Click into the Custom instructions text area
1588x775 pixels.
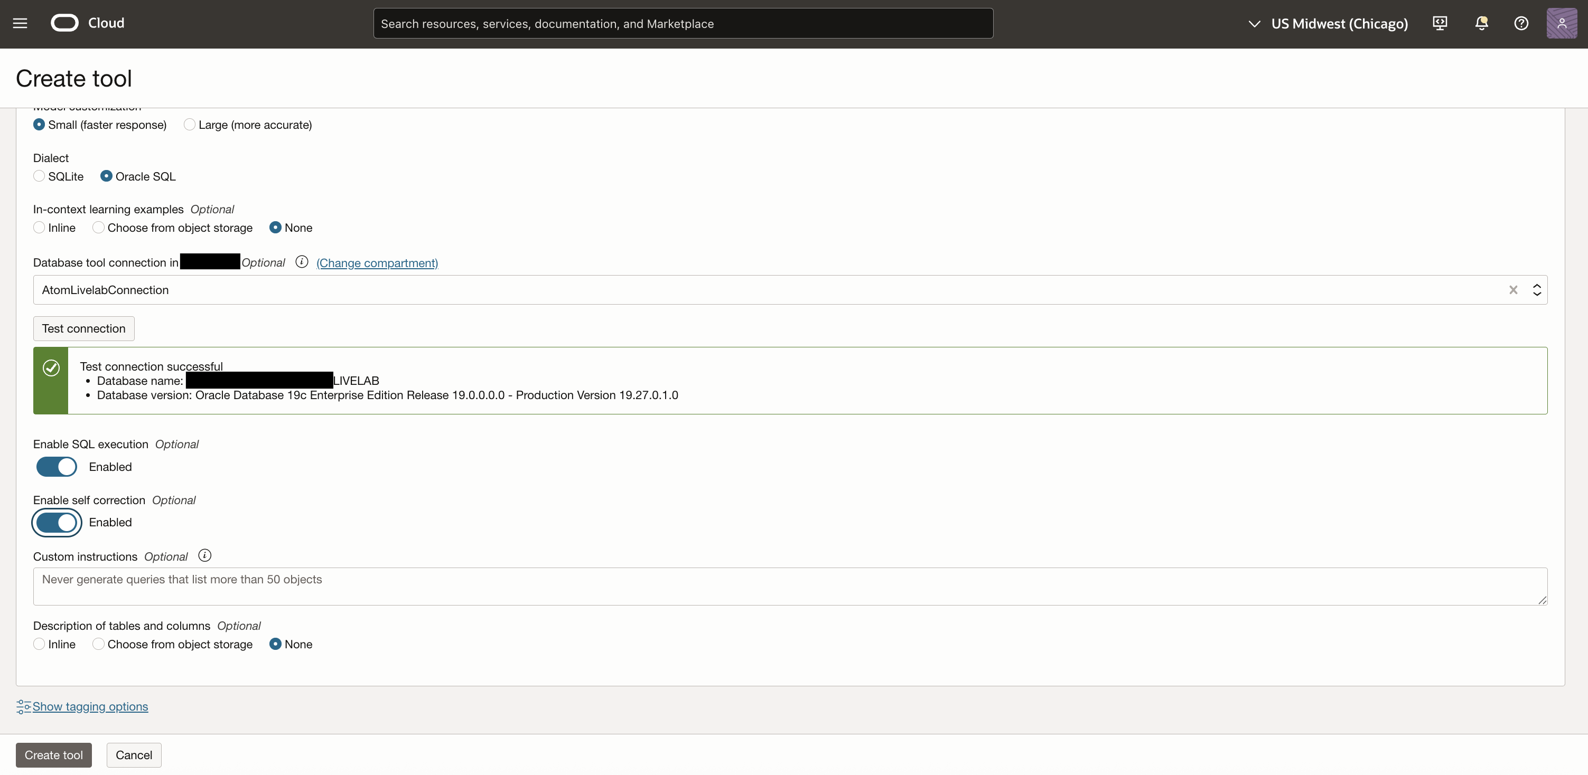[789, 586]
